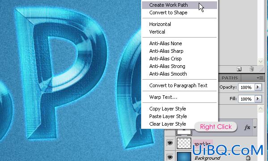This screenshot has height=161, width=268.
Task: Open the Fill slider arrow
Action: 258,99
